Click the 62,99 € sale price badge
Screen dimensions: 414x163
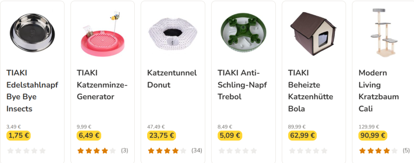[x=302, y=136]
